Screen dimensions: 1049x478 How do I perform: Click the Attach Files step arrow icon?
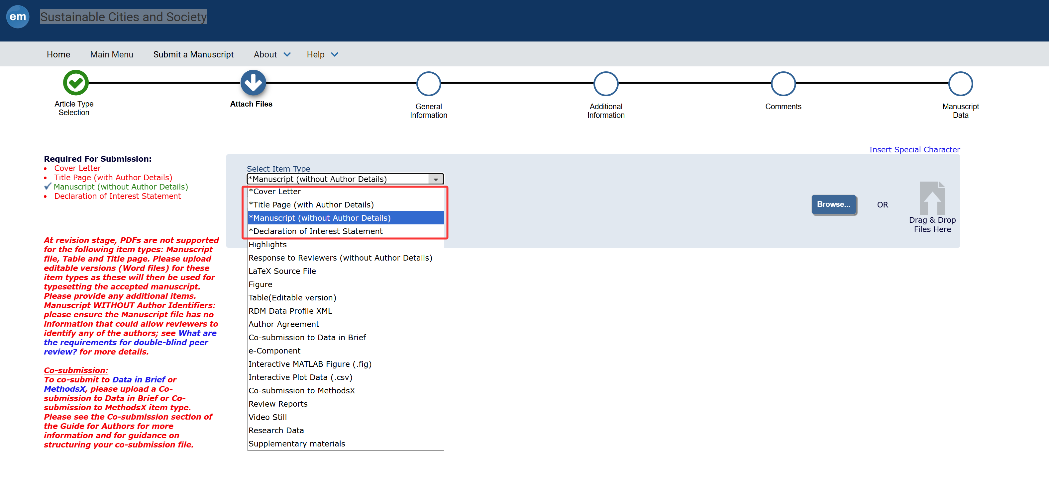[253, 83]
